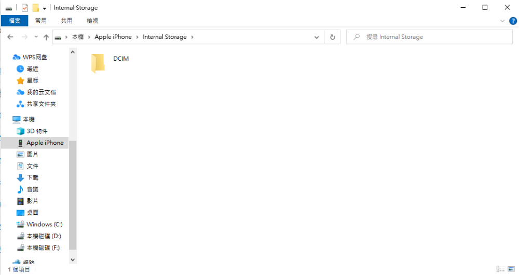The image size is (519, 275).
Task: Expand the chevron between 本機 and Apple iPhone
Action: pos(89,37)
